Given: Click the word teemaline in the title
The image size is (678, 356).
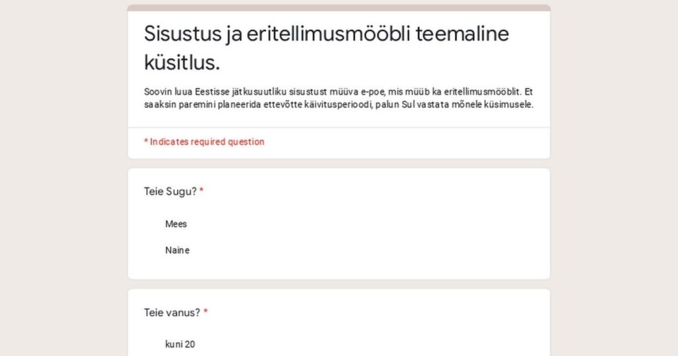Looking at the screenshot, I should [x=462, y=34].
